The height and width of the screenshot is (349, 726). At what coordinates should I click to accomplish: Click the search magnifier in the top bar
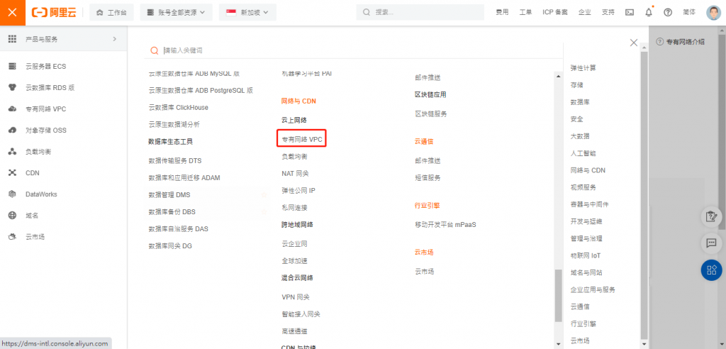click(367, 13)
